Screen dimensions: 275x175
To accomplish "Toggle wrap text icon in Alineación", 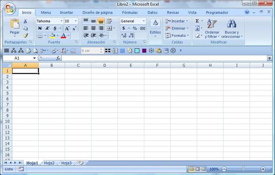I will coord(109,21).
